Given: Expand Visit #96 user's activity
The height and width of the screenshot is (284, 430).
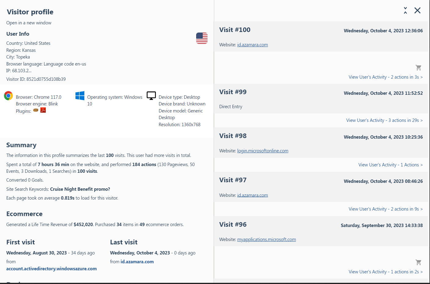Looking at the screenshot, I should point(385,272).
